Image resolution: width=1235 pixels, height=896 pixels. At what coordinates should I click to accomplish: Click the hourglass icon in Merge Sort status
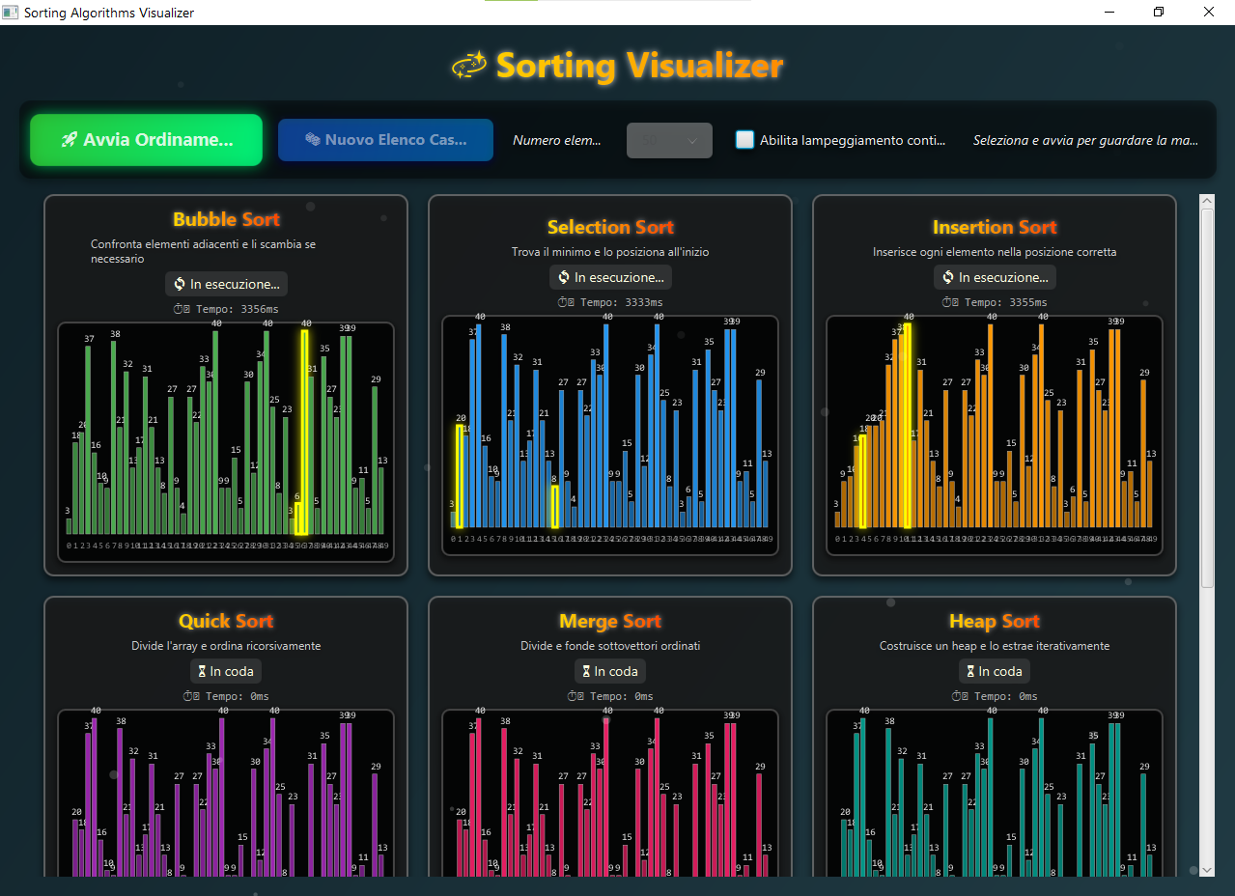(x=586, y=671)
